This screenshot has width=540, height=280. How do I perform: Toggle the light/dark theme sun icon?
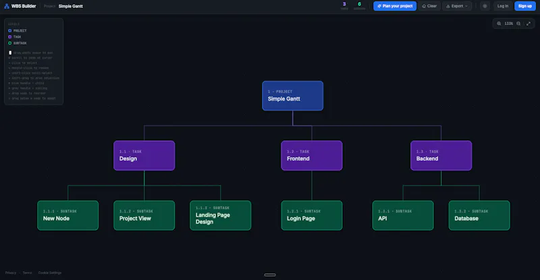pyautogui.click(x=485, y=6)
